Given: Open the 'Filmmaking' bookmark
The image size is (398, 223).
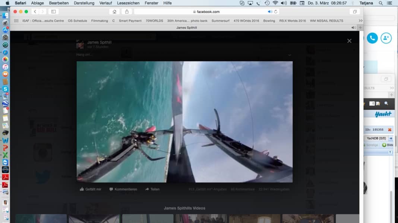Looking at the screenshot, I should click(99, 21).
